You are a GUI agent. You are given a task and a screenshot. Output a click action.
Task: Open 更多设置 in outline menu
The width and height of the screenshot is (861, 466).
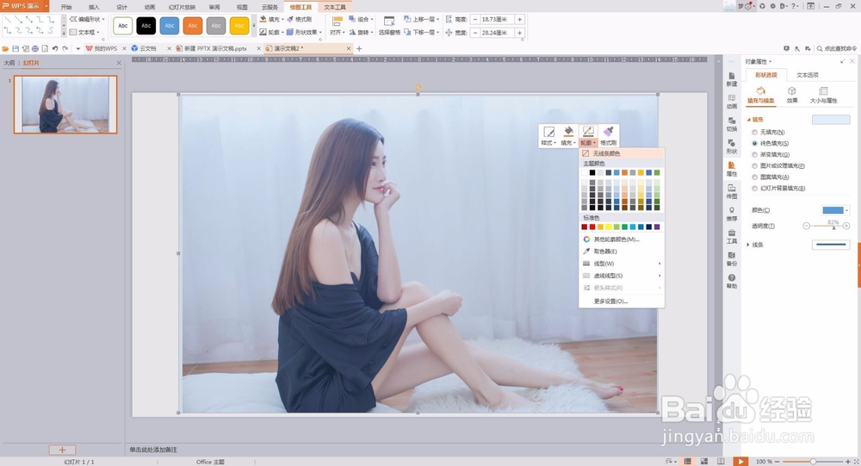[622, 301]
